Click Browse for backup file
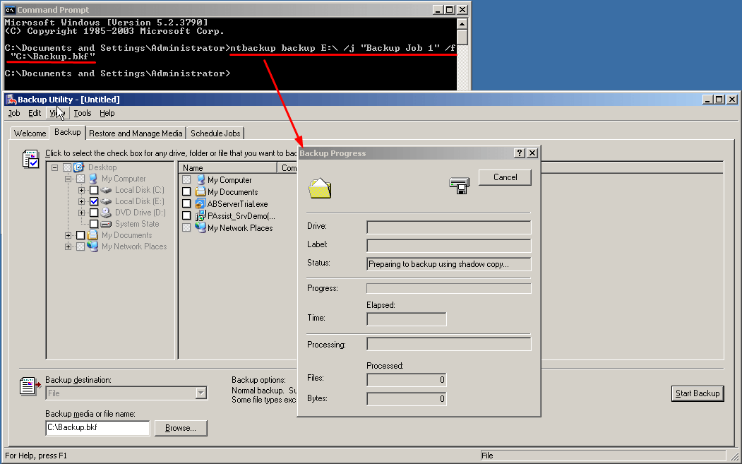This screenshot has width=742, height=464. coord(181,428)
